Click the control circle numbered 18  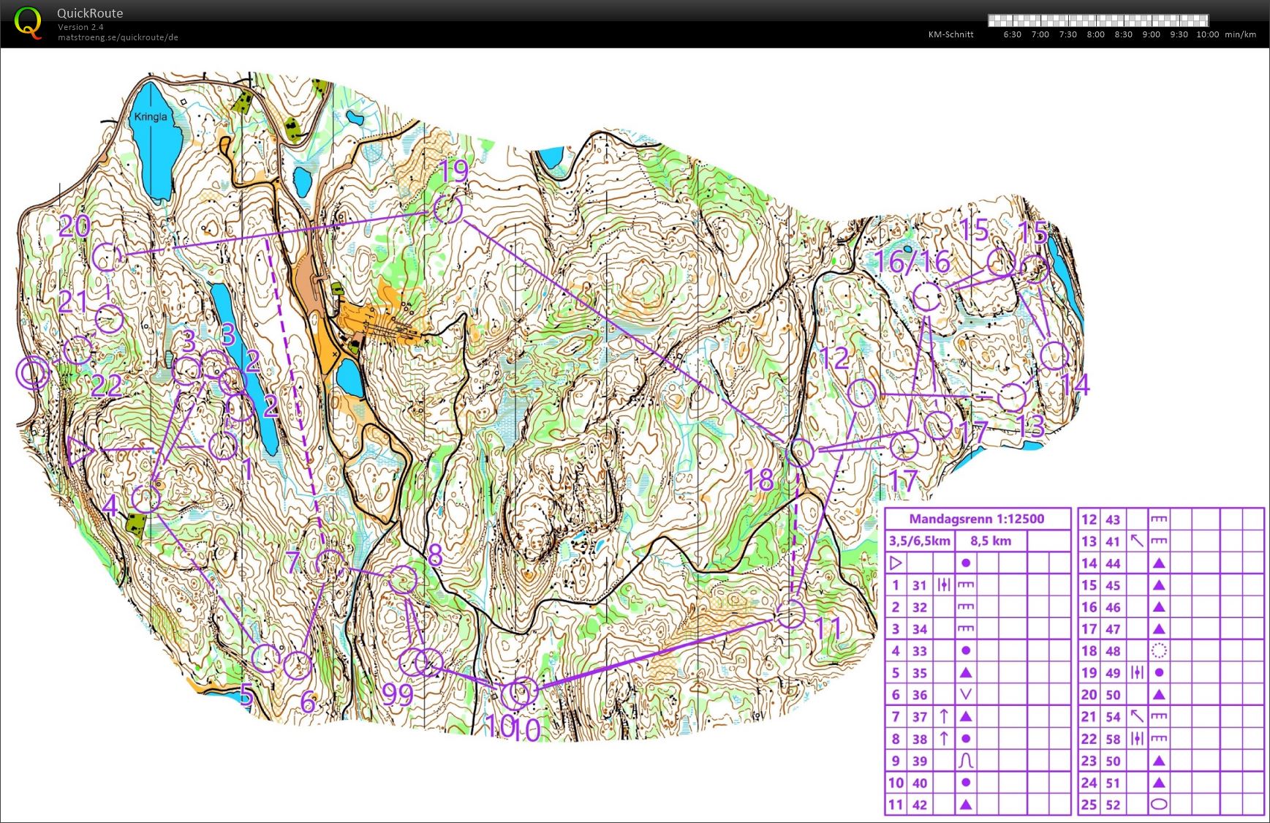[x=801, y=452]
